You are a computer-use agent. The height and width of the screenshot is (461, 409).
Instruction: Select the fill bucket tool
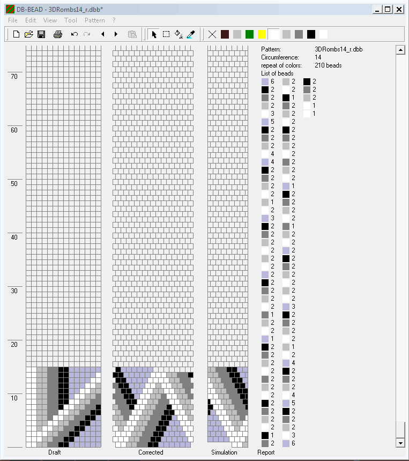179,34
